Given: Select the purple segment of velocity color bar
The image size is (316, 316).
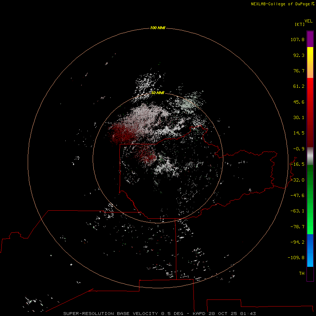Looking at the screenshot, I should (x=310, y=39).
